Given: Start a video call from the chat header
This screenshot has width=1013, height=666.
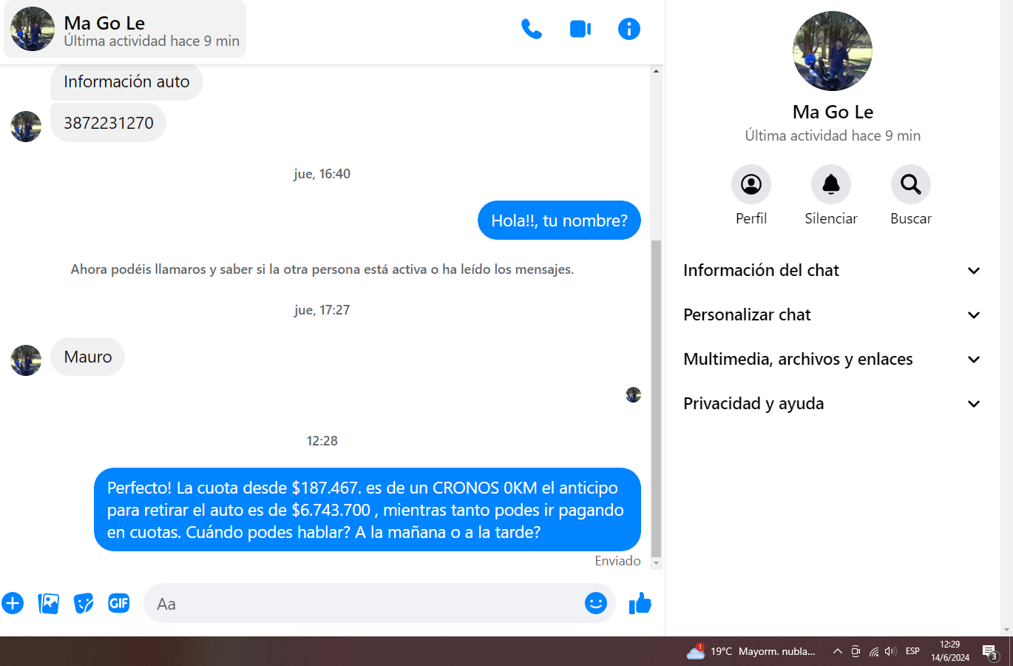Looking at the screenshot, I should [x=580, y=29].
